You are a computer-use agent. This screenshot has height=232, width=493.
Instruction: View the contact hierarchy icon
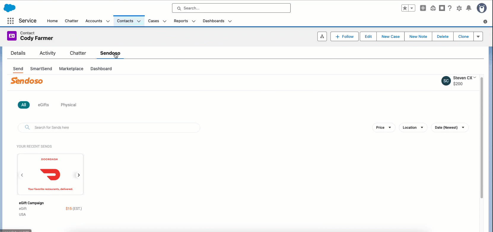pos(322,36)
